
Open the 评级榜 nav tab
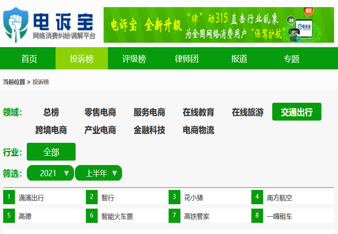(134, 58)
